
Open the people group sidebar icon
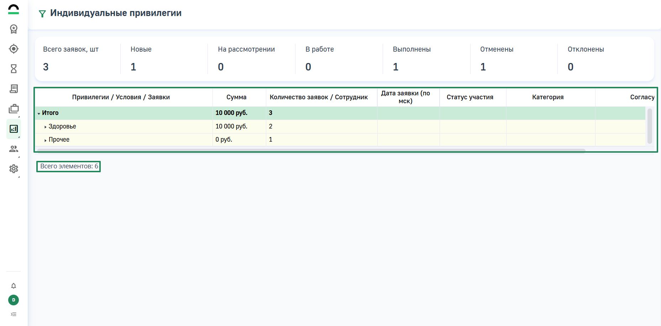click(x=14, y=149)
